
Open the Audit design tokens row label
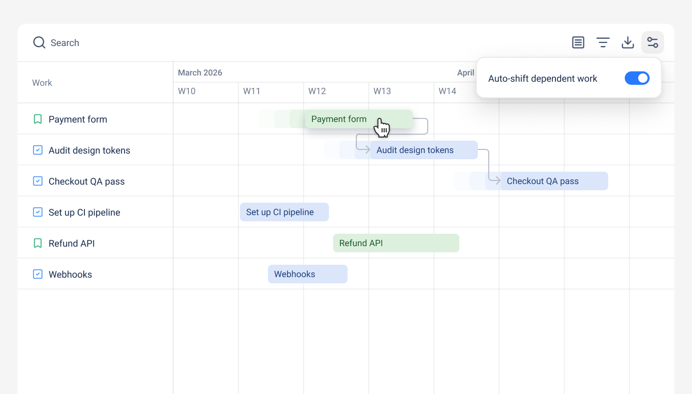pyautogui.click(x=89, y=150)
